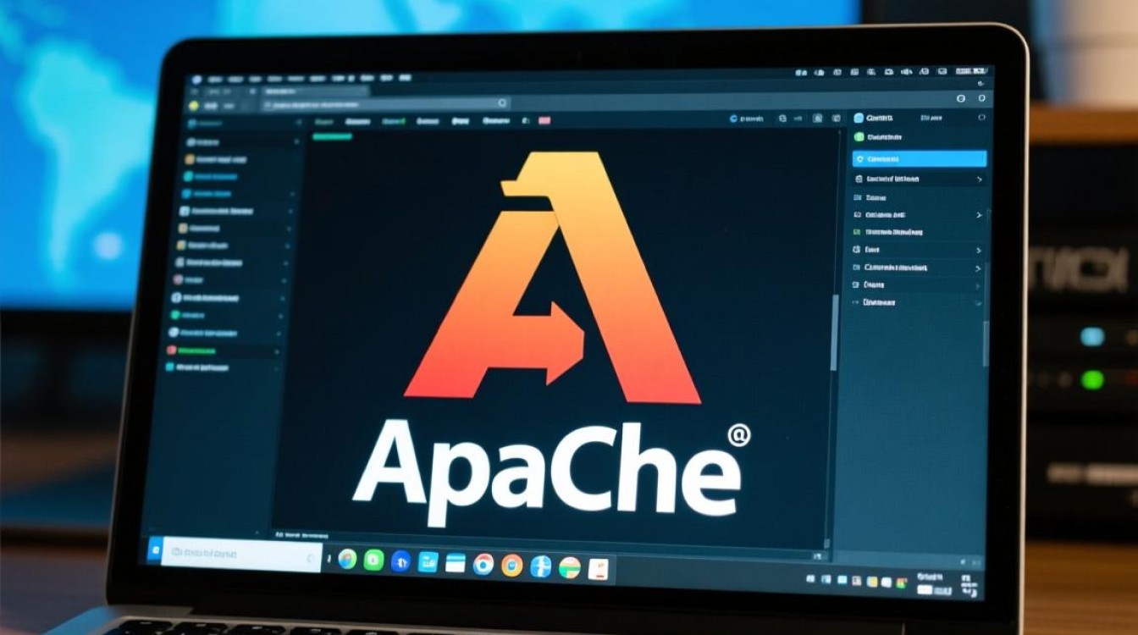Click the yellow circle icon beside the address bar
This screenshot has height=635, width=1138.
(x=194, y=105)
